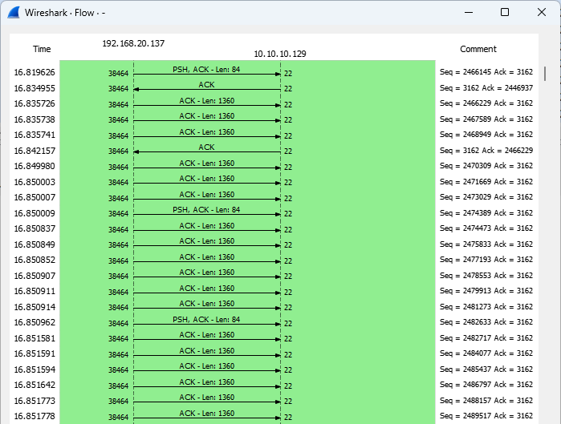The image size is (561, 424).
Task: Click the vertical scrollbar handle
Action: pyautogui.click(x=544, y=74)
